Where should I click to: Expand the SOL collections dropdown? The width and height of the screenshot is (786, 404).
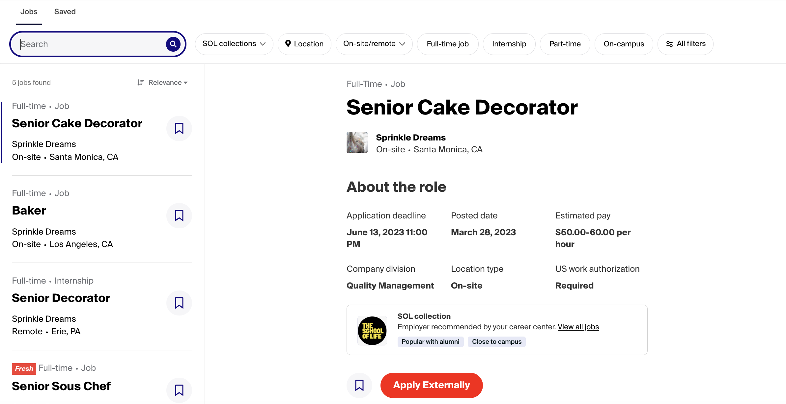[233, 44]
